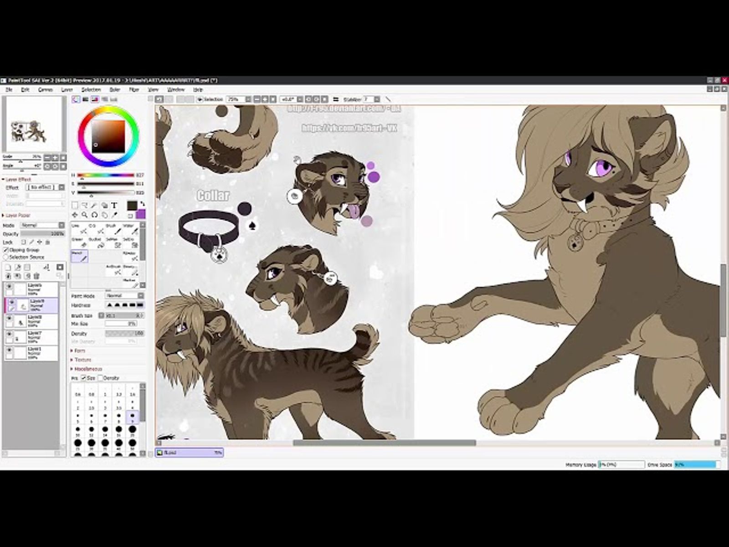Viewport: 729px width, 547px height.
Task: Toggle visibility of the selected layer
Action: pyautogui.click(x=11, y=303)
